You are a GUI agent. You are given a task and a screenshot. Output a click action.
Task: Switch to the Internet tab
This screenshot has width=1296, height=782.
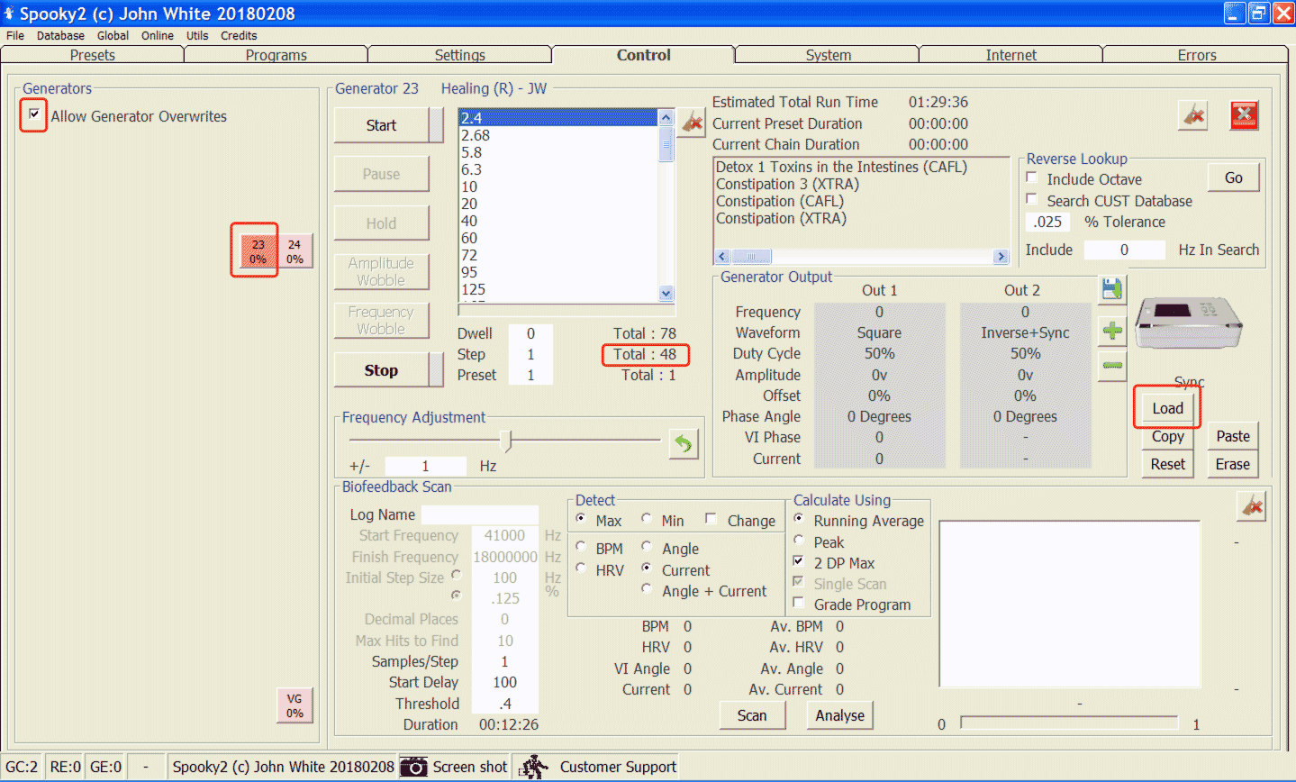(x=1011, y=55)
